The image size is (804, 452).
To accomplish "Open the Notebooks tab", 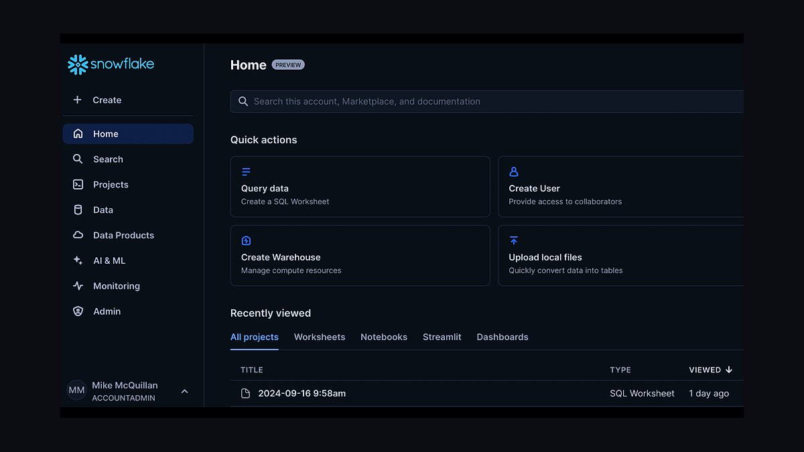I will pyautogui.click(x=384, y=337).
